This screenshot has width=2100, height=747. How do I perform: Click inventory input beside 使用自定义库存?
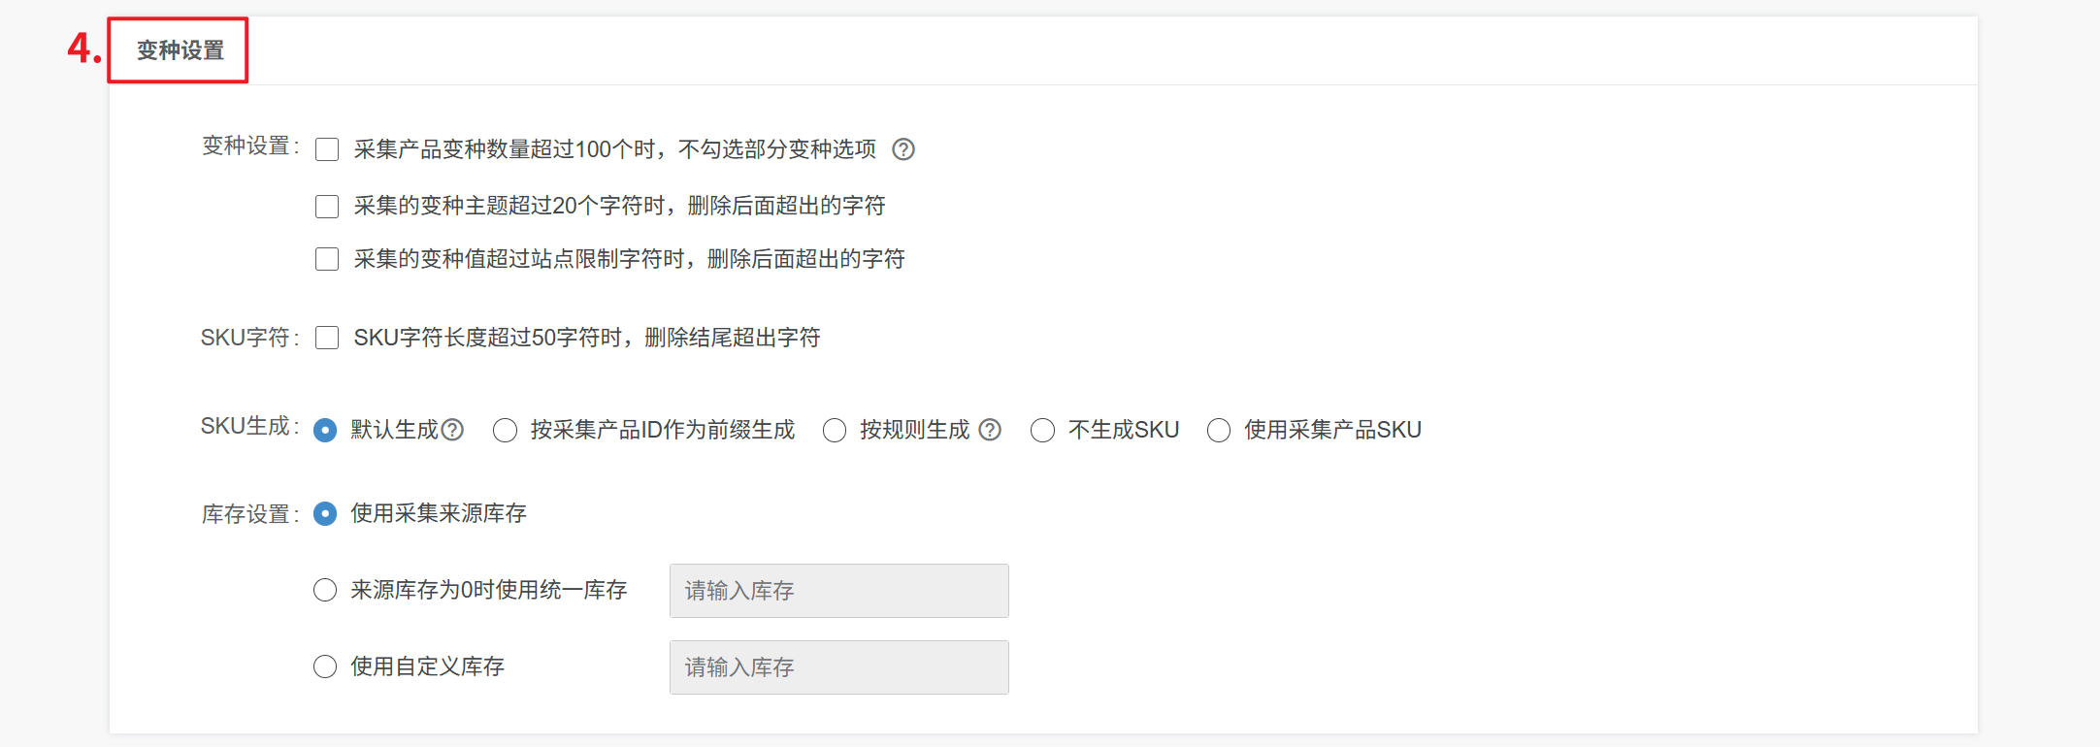[x=838, y=667]
